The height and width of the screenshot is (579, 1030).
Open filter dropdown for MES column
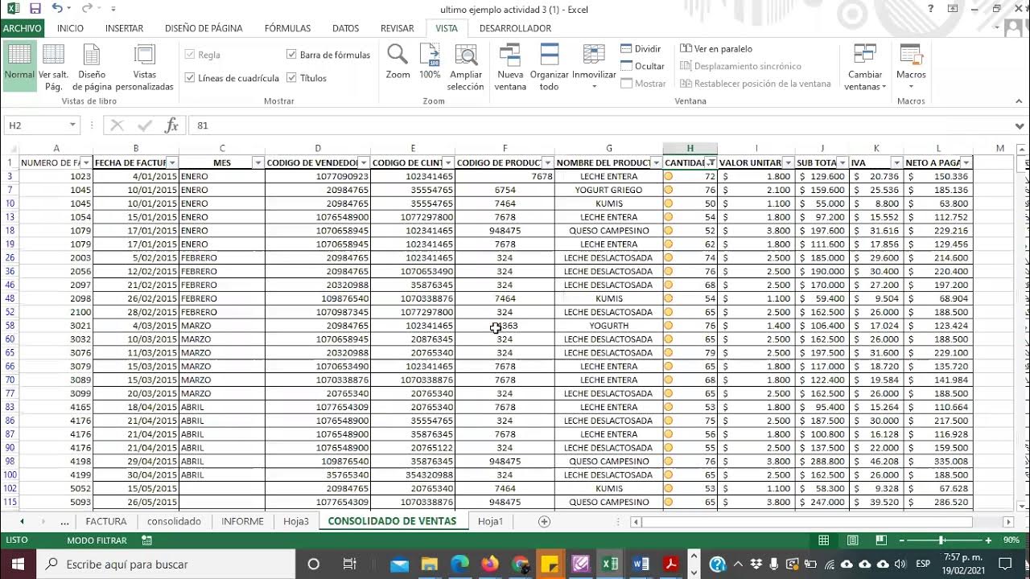click(x=258, y=162)
